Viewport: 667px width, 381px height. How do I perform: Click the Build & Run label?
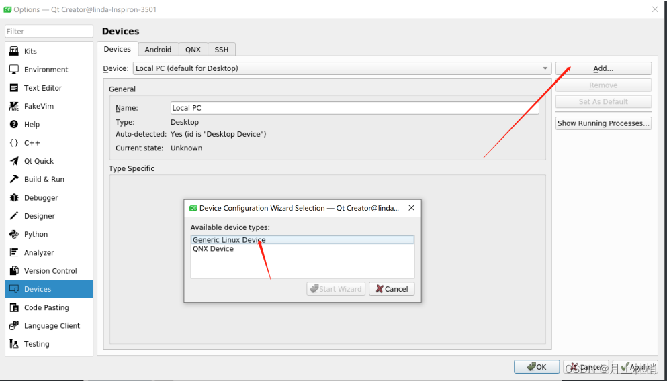(x=44, y=179)
